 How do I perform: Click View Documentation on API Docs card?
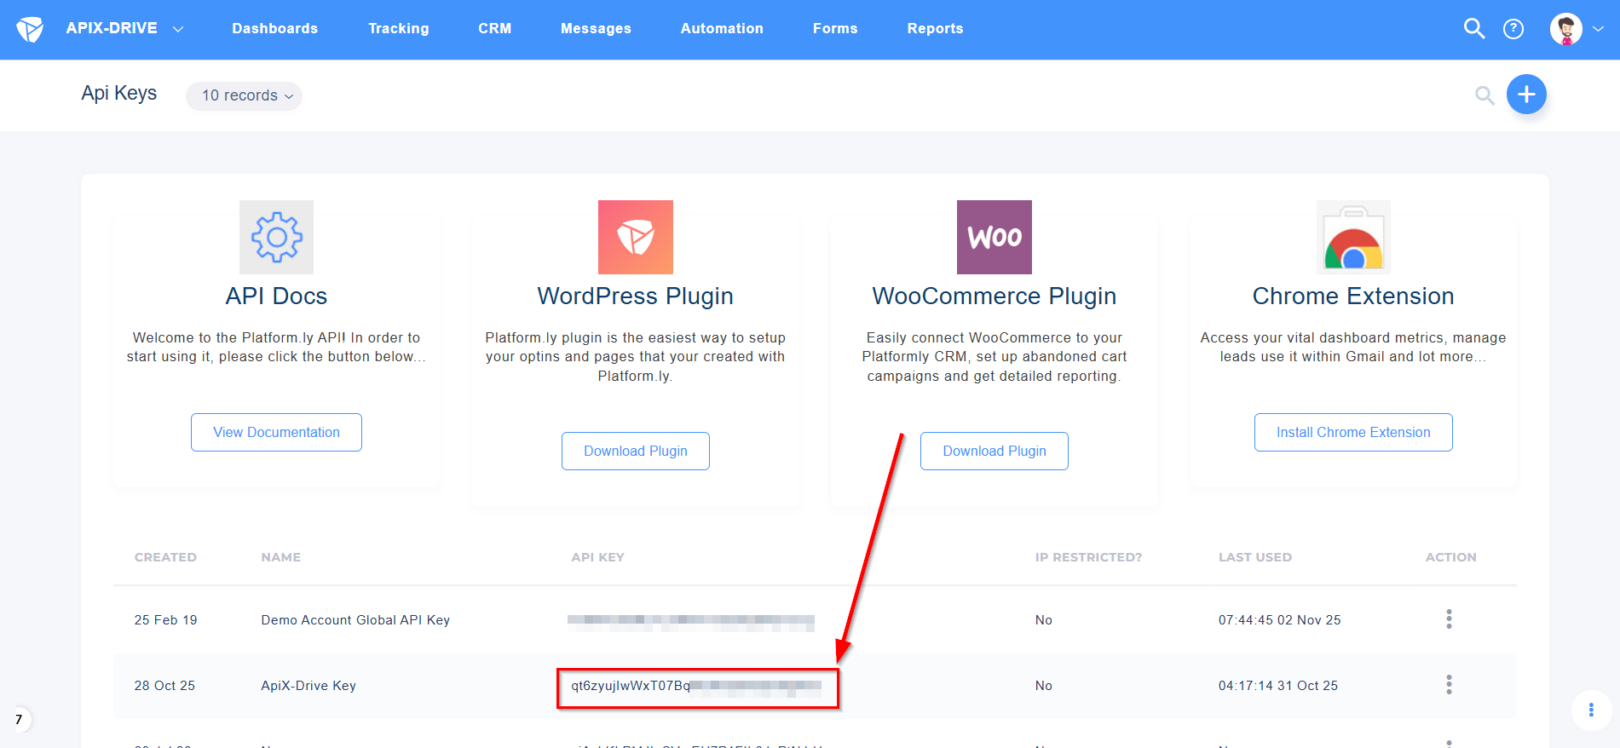[x=276, y=432]
